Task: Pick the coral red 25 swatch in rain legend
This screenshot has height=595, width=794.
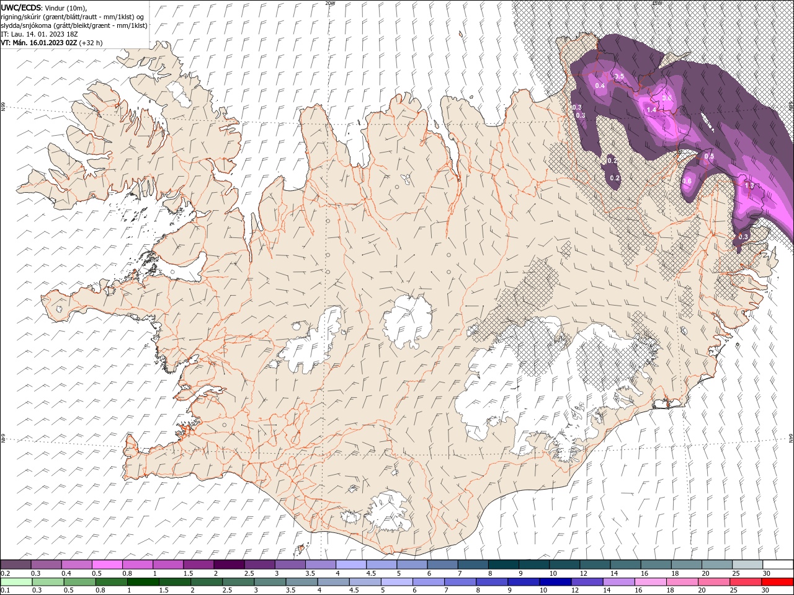Action: coord(746,582)
